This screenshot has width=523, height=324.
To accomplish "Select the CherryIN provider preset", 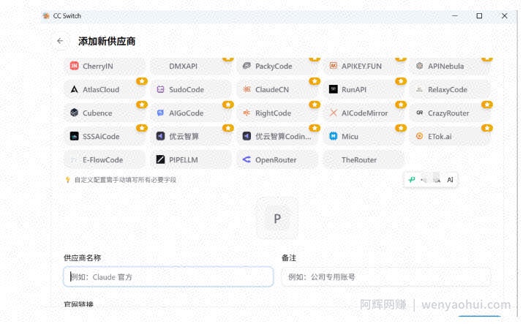I will pos(105,66).
